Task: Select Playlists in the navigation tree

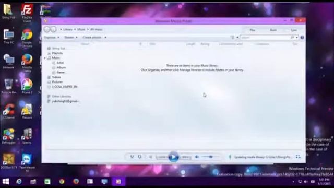Action: [57, 53]
